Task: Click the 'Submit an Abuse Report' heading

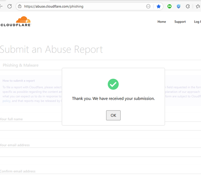Action: point(51,49)
